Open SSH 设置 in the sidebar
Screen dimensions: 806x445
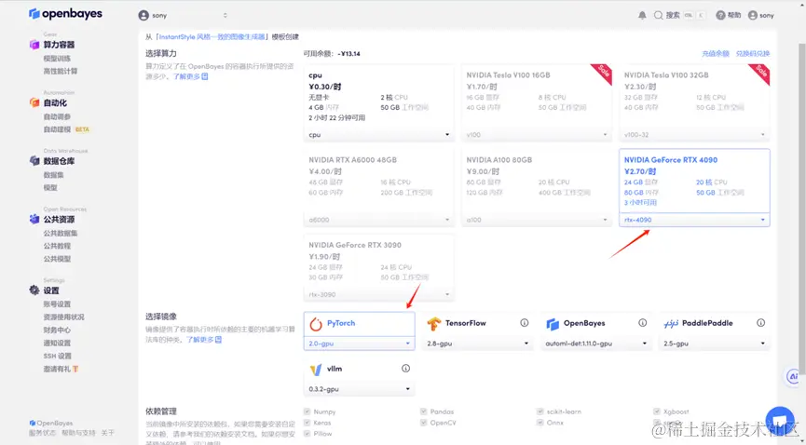(58, 357)
